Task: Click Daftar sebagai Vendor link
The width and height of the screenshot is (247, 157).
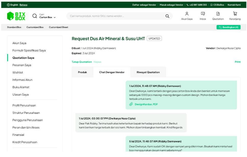Action: 144,5
